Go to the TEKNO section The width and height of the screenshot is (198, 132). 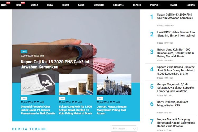click(65, 5)
